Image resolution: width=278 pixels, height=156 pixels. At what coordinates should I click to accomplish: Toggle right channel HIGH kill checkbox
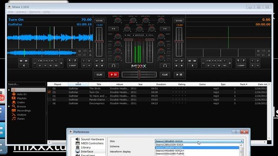[x=169, y=45]
